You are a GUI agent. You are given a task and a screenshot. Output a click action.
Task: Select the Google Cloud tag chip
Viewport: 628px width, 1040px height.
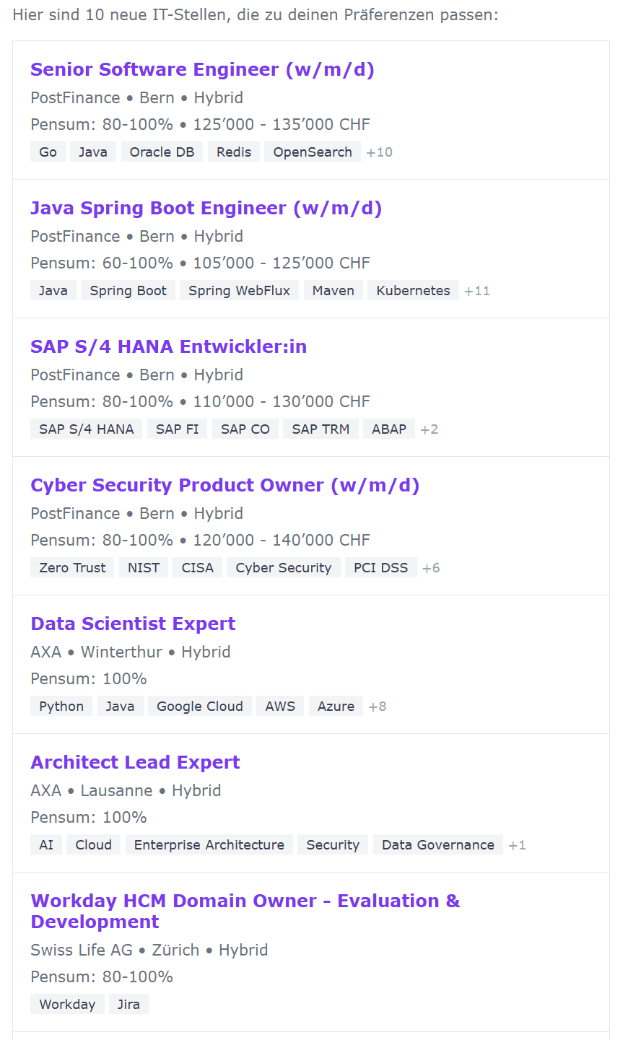point(199,706)
